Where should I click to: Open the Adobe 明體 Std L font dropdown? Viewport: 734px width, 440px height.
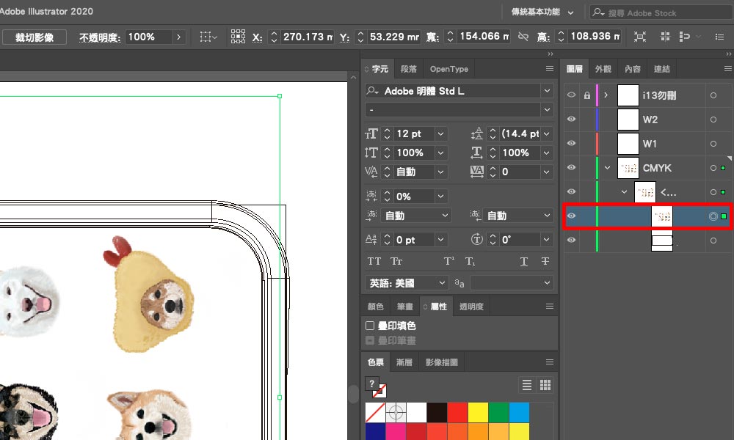[x=547, y=91]
